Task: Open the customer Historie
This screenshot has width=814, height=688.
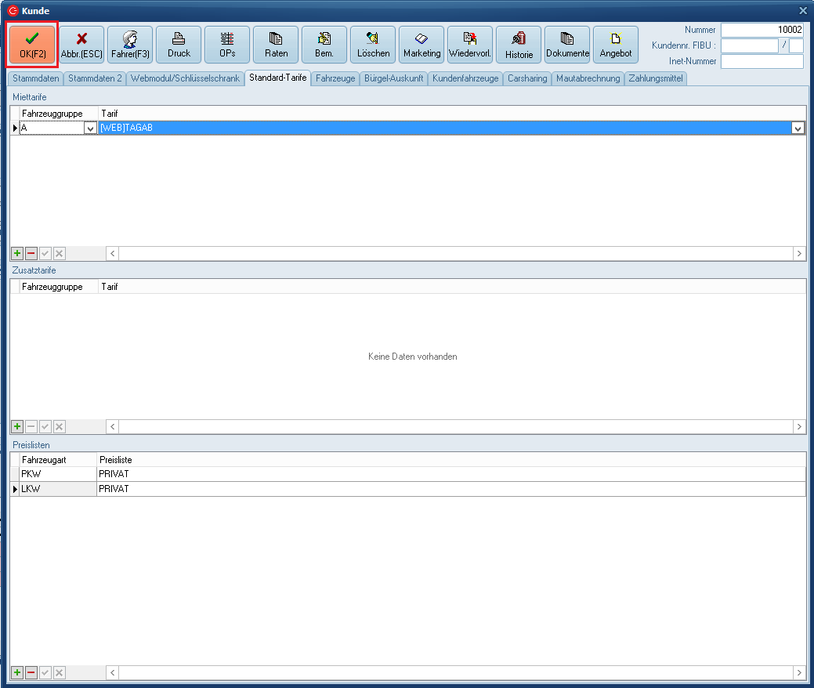Action: click(519, 45)
